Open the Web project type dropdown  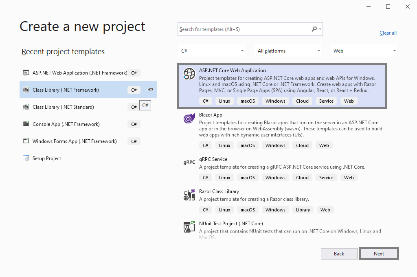click(364, 51)
